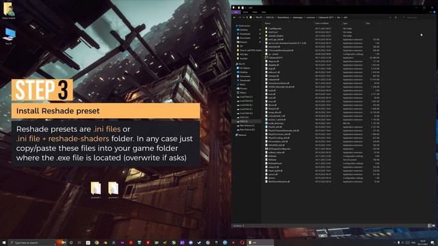
Task: Open Task View on the taskbar
Action: 79,243
